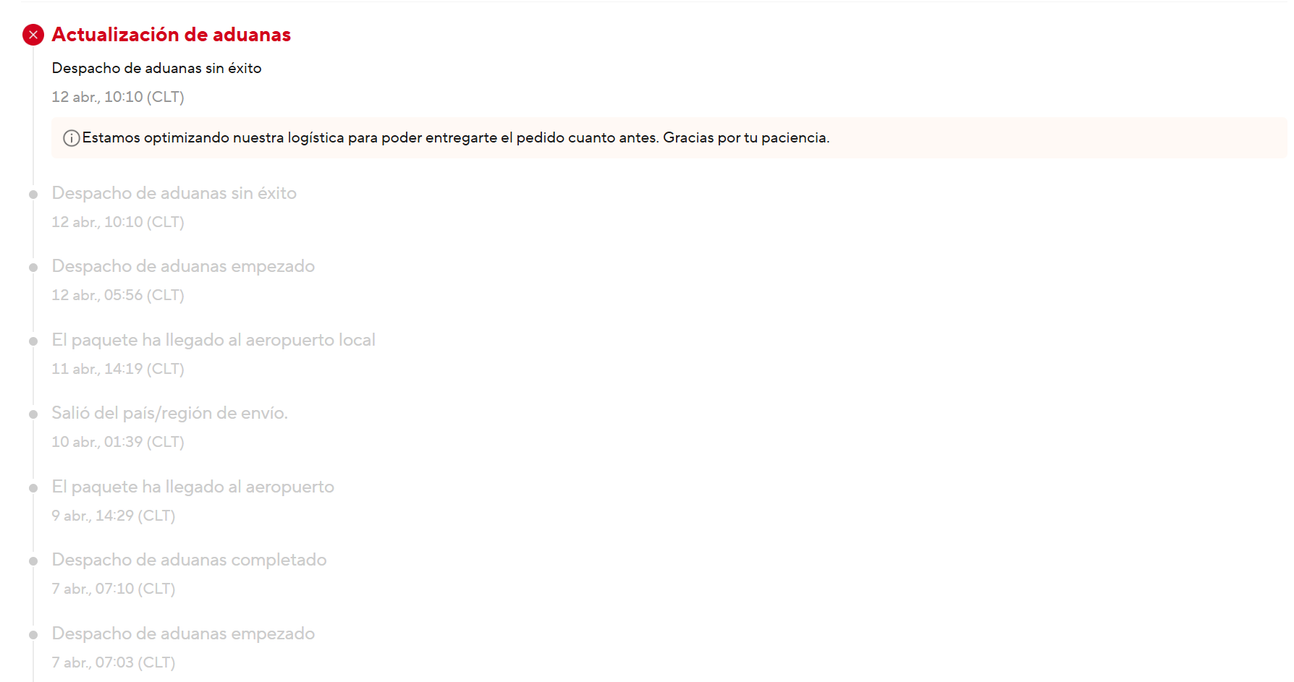Select timeline dot for 9 abr. airport arrival
This screenshot has height=682, width=1294.
33,488
